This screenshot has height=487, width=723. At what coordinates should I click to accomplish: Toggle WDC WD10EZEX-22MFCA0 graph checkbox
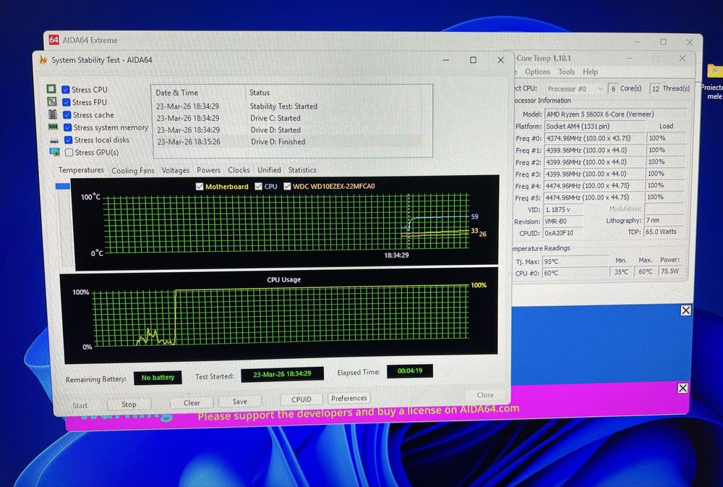(287, 186)
